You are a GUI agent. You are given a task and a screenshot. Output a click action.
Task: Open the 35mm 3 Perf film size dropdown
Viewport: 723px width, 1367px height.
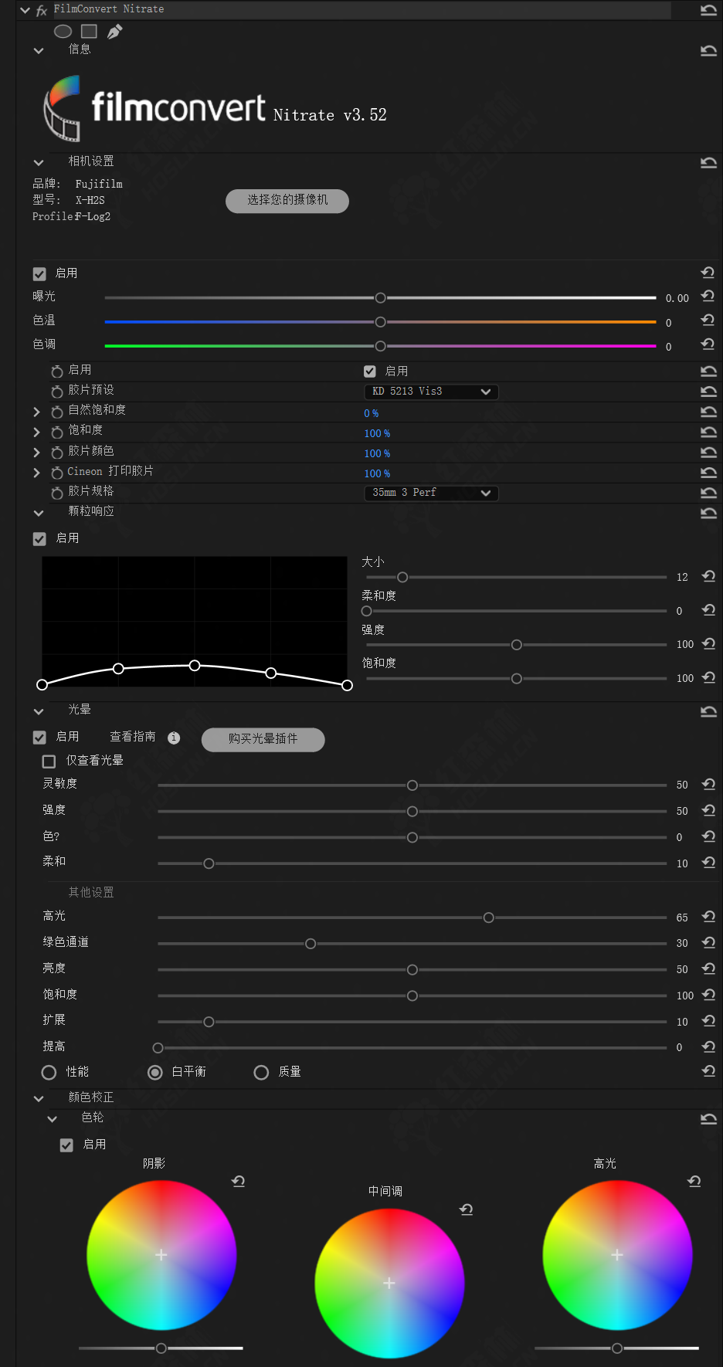point(431,493)
